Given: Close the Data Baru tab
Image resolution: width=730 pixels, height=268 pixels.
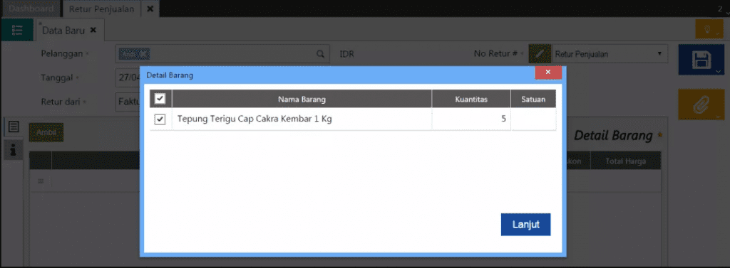Looking at the screenshot, I should click(93, 30).
